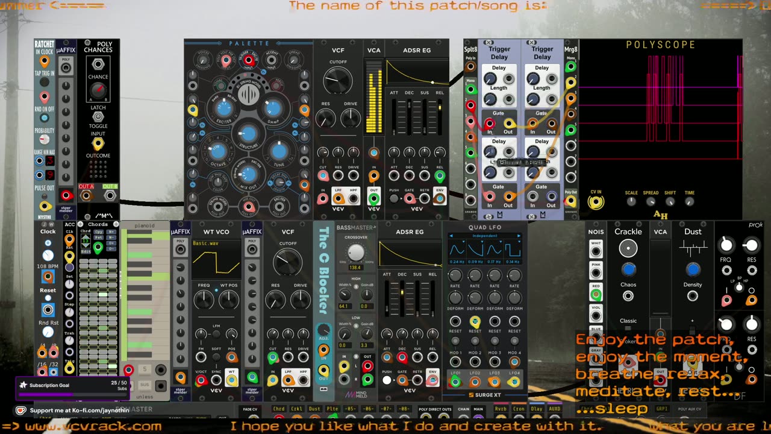Toggle RND ON OFF on Ratchet
The width and height of the screenshot is (771, 434).
click(44, 118)
